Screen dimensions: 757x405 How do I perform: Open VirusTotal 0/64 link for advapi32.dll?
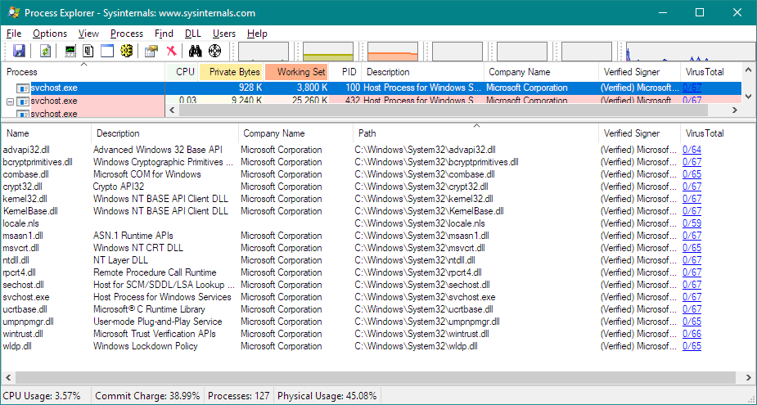692,150
